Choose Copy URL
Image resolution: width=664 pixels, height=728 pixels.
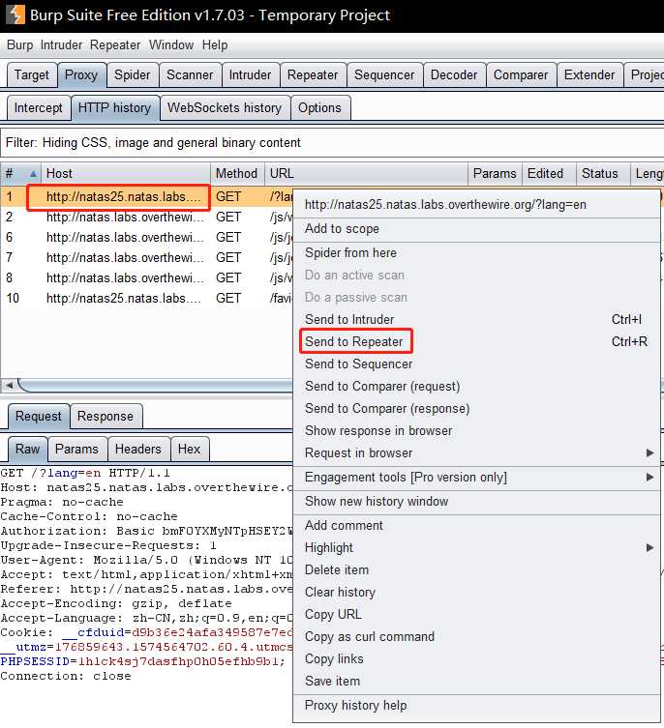coord(476,615)
